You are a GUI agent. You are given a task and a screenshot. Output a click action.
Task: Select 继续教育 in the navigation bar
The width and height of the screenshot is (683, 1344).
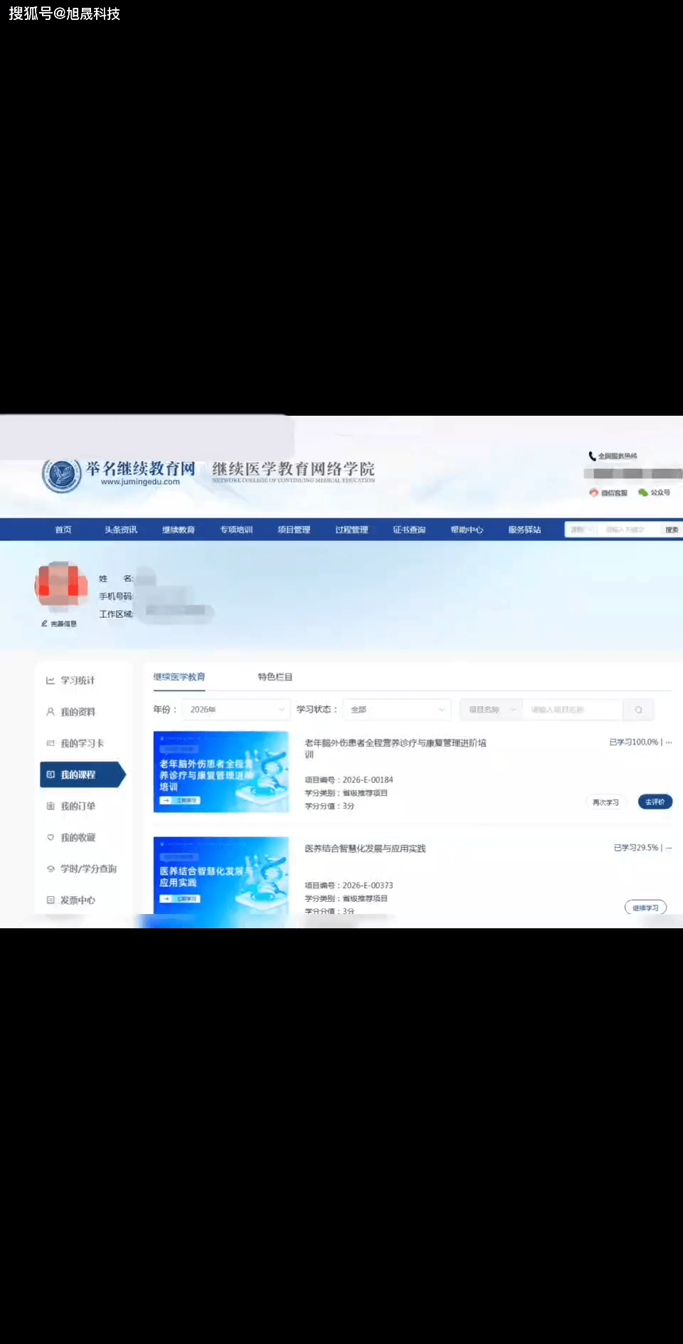coord(179,530)
